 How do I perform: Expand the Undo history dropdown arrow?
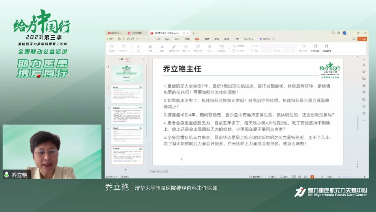point(140,38)
